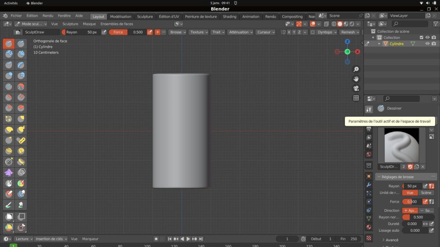Select the Draw Sharp brush tool

pyautogui.click(x=21, y=44)
